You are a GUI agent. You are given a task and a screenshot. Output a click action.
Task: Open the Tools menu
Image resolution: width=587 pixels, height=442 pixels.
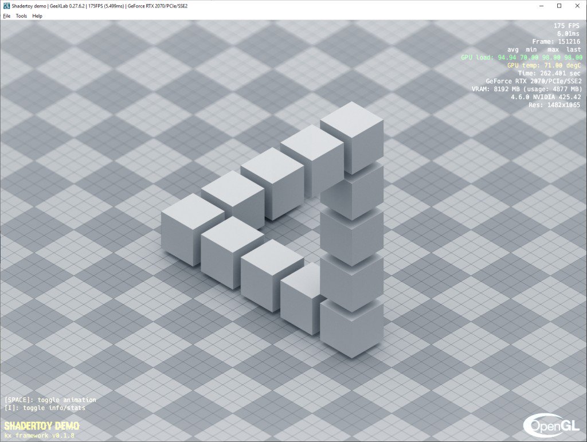coord(21,16)
